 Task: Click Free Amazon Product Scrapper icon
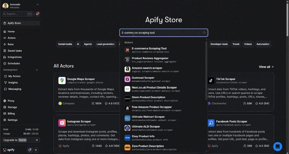pos(127,109)
